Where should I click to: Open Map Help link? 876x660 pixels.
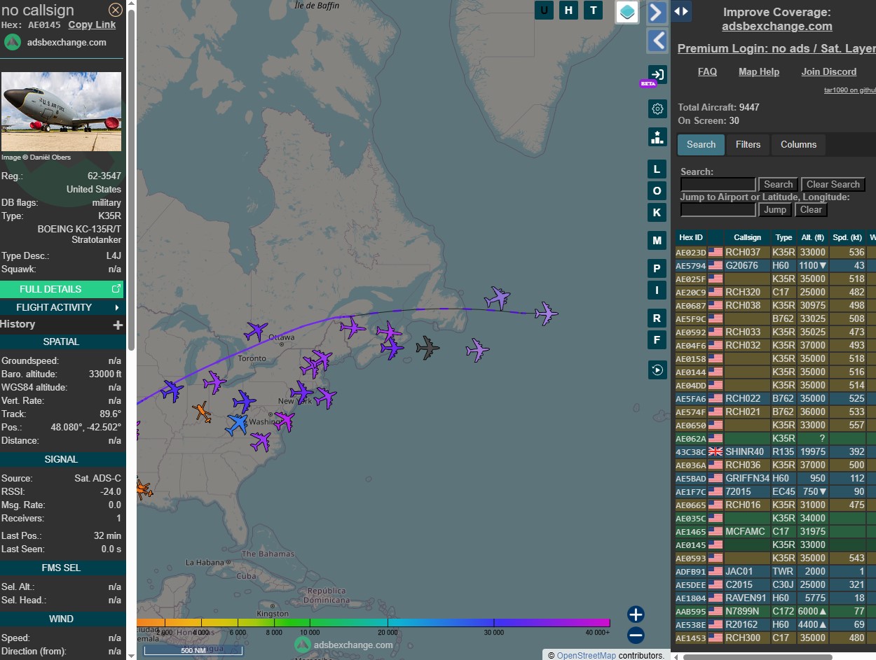click(x=759, y=71)
